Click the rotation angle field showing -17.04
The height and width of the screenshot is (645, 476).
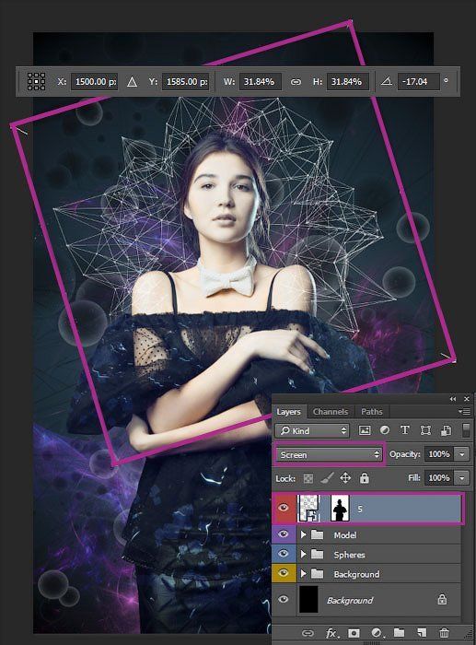point(418,81)
